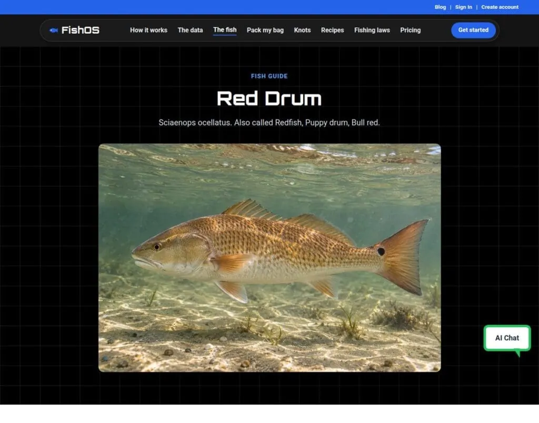Click the FISH GUIDE label
Screen dimensions: 539x423
(269, 76)
